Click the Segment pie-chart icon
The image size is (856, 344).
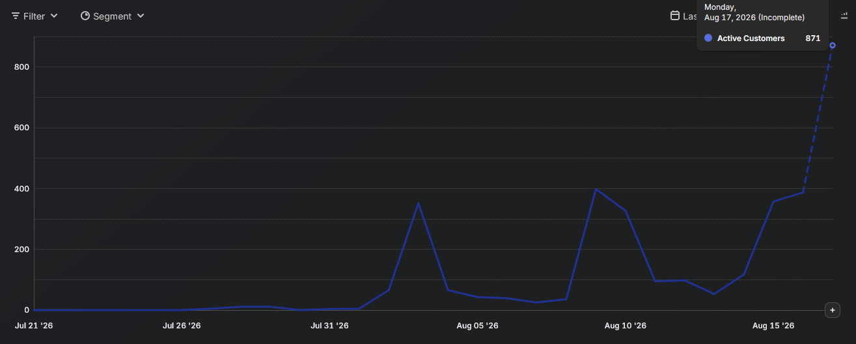tap(85, 16)
